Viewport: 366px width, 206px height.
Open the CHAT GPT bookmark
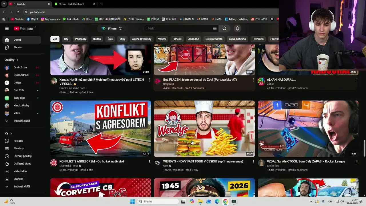tap(169, 19)
